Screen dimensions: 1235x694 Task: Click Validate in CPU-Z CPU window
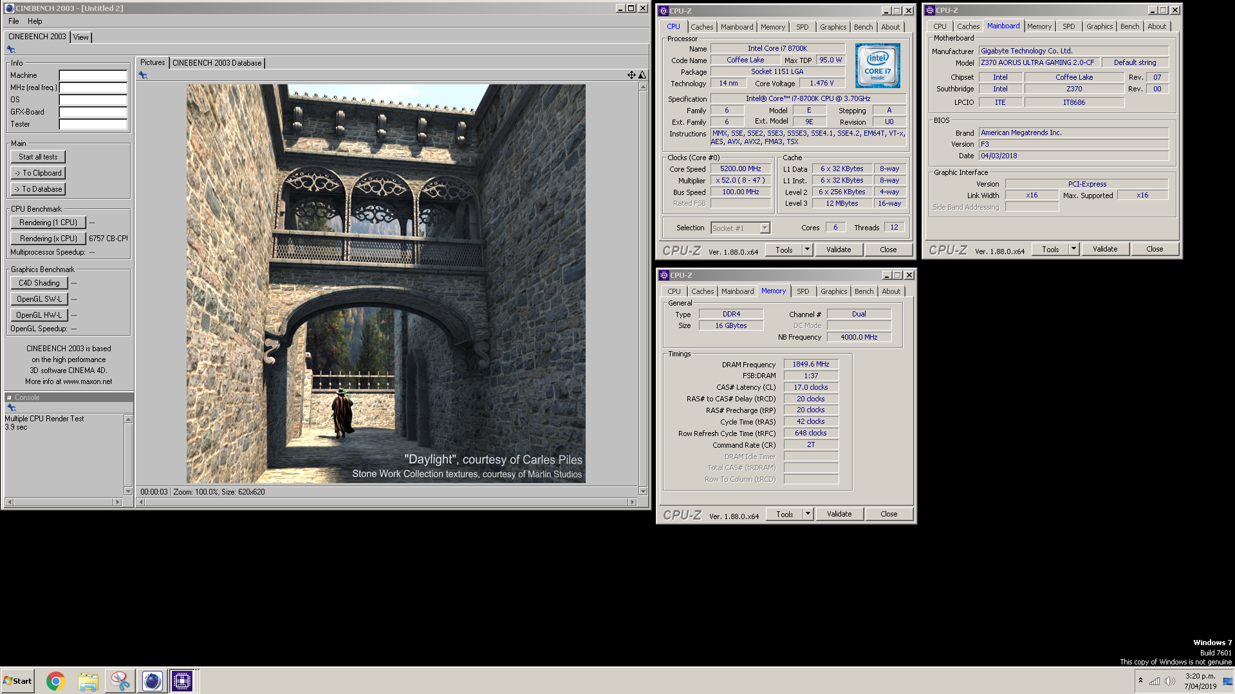pos(839,250)
